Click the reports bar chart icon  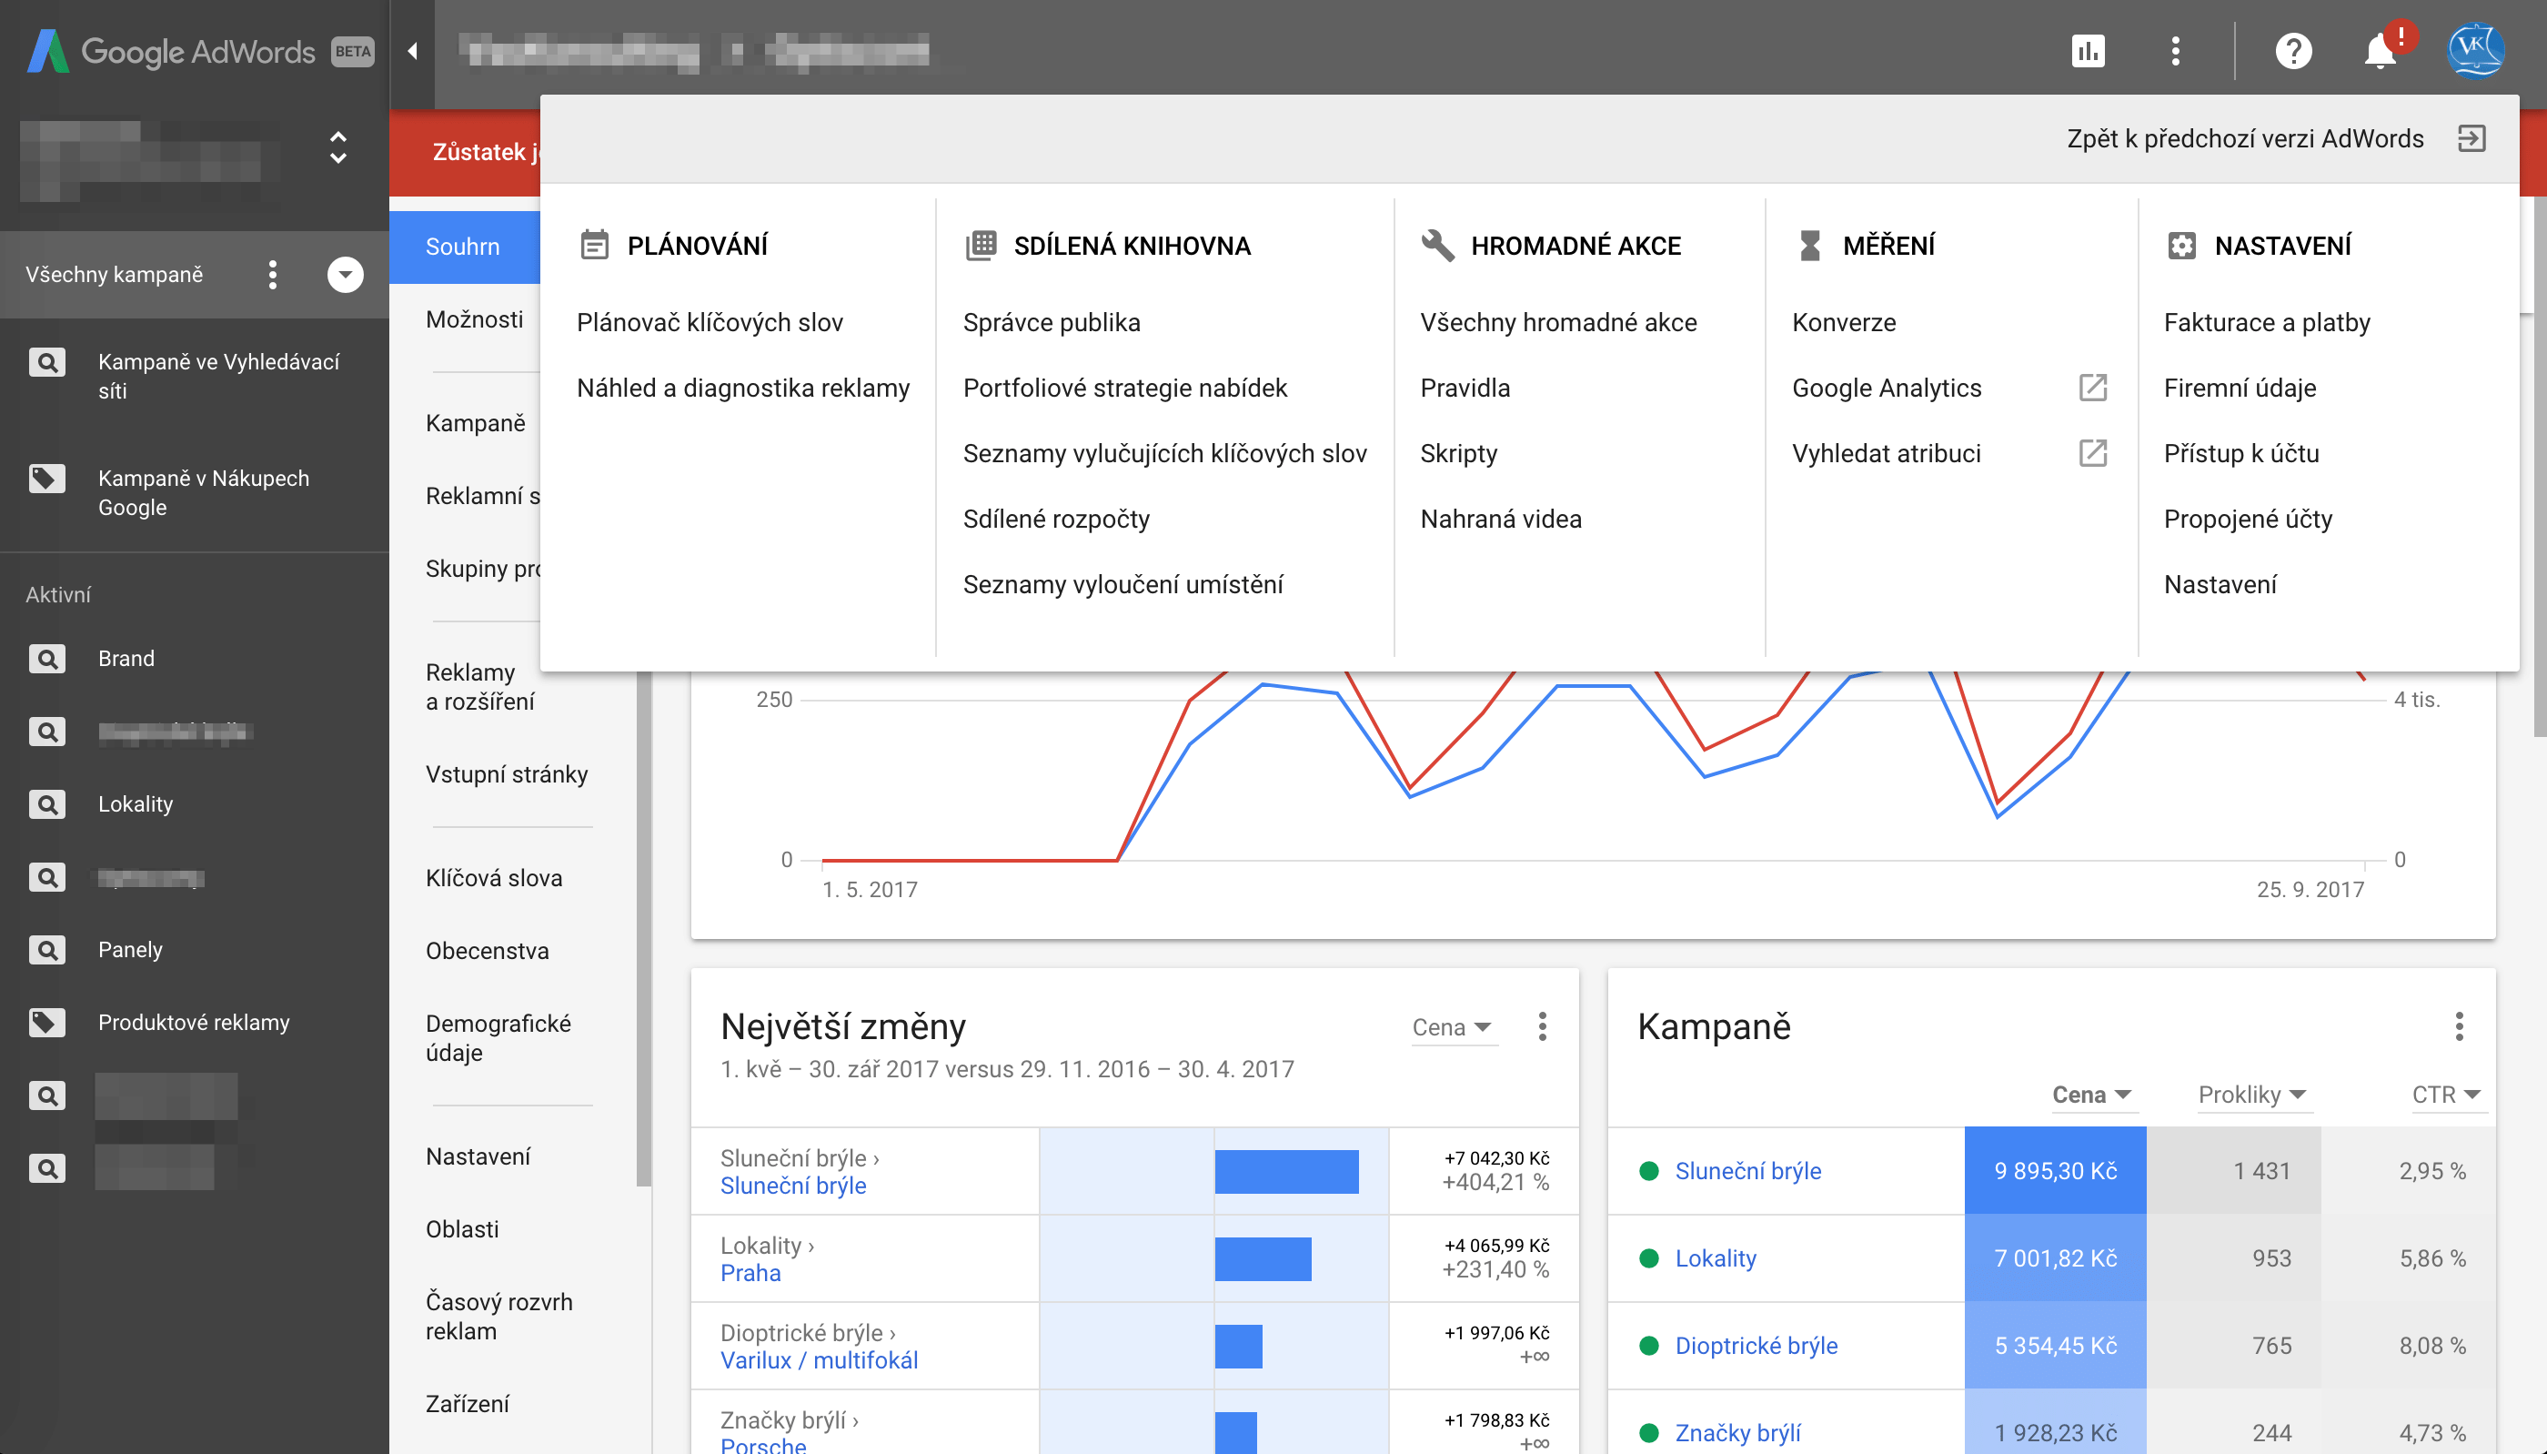tap(2088, 50)
